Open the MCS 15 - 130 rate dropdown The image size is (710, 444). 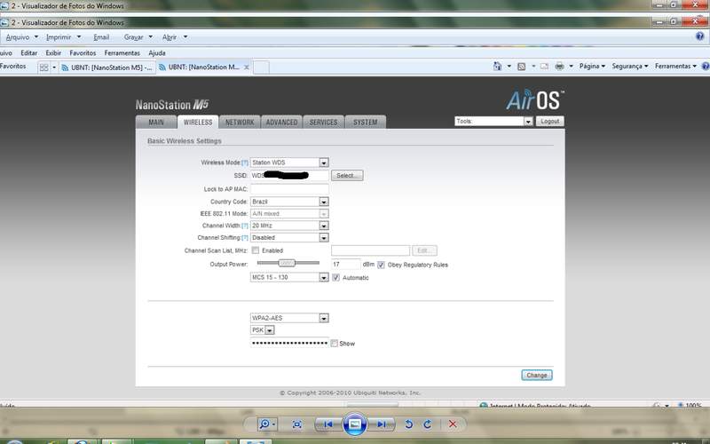coord(289,277)
